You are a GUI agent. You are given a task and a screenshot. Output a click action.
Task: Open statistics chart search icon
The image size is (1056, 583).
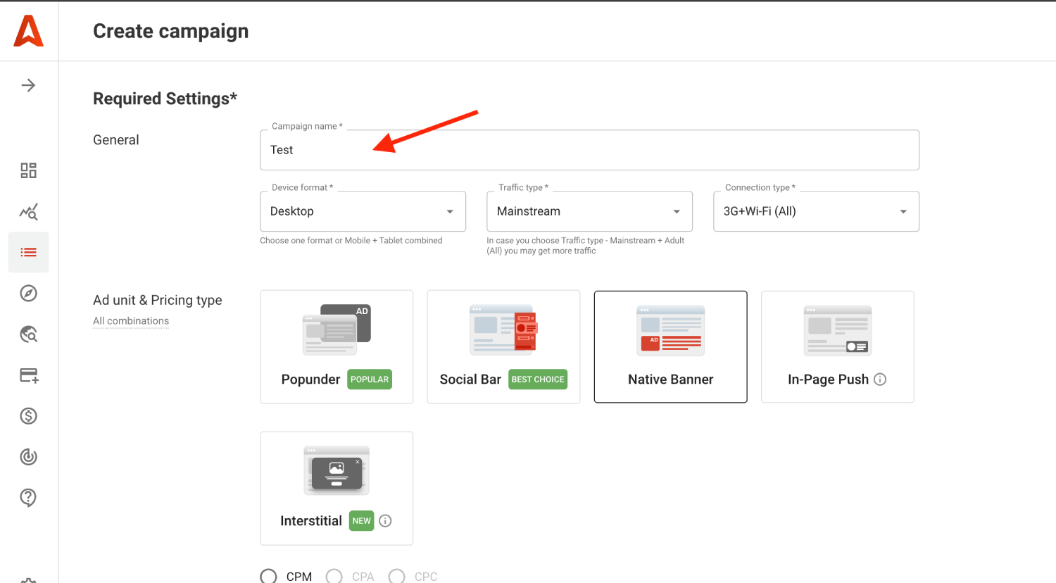click(x=28, y=211)
